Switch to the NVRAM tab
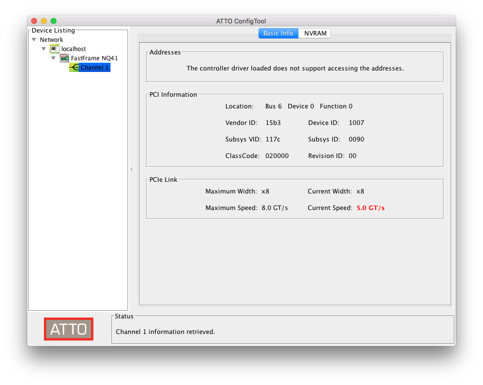Screen dimensions: 483x385 click(x=315, y=33)
